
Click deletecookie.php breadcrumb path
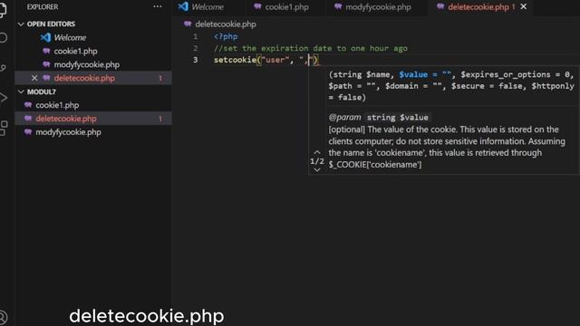pos(226,24)
